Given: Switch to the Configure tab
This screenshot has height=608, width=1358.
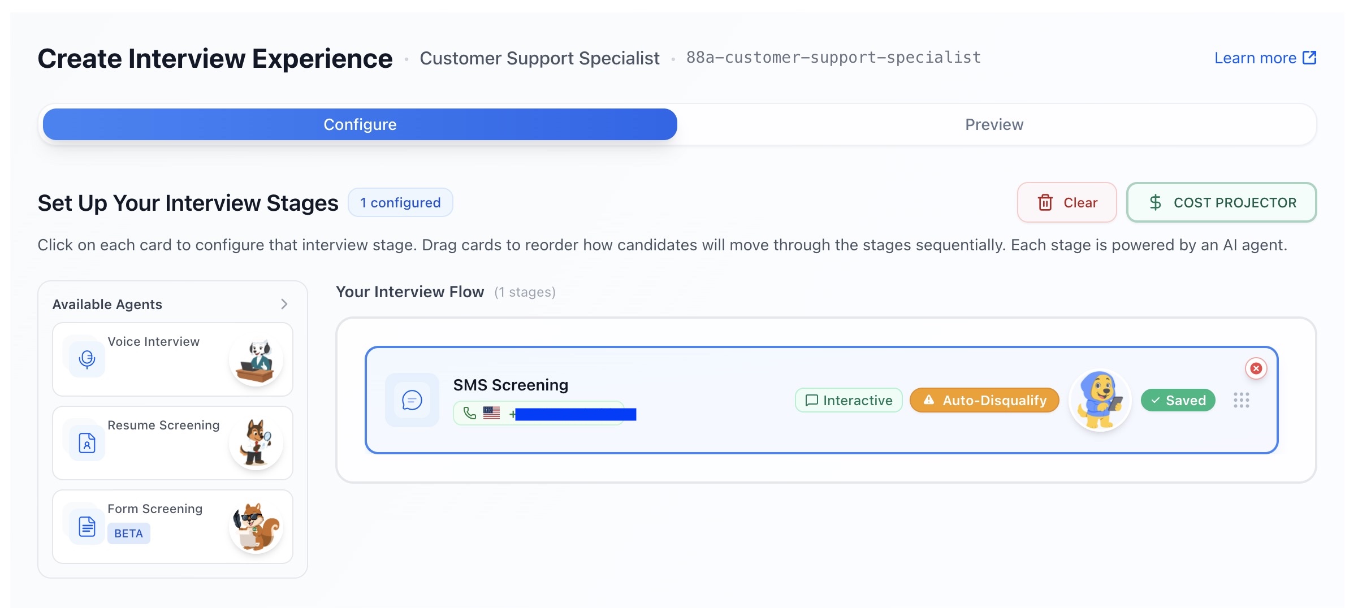Looking at the screenshot, I should point(360,124).
